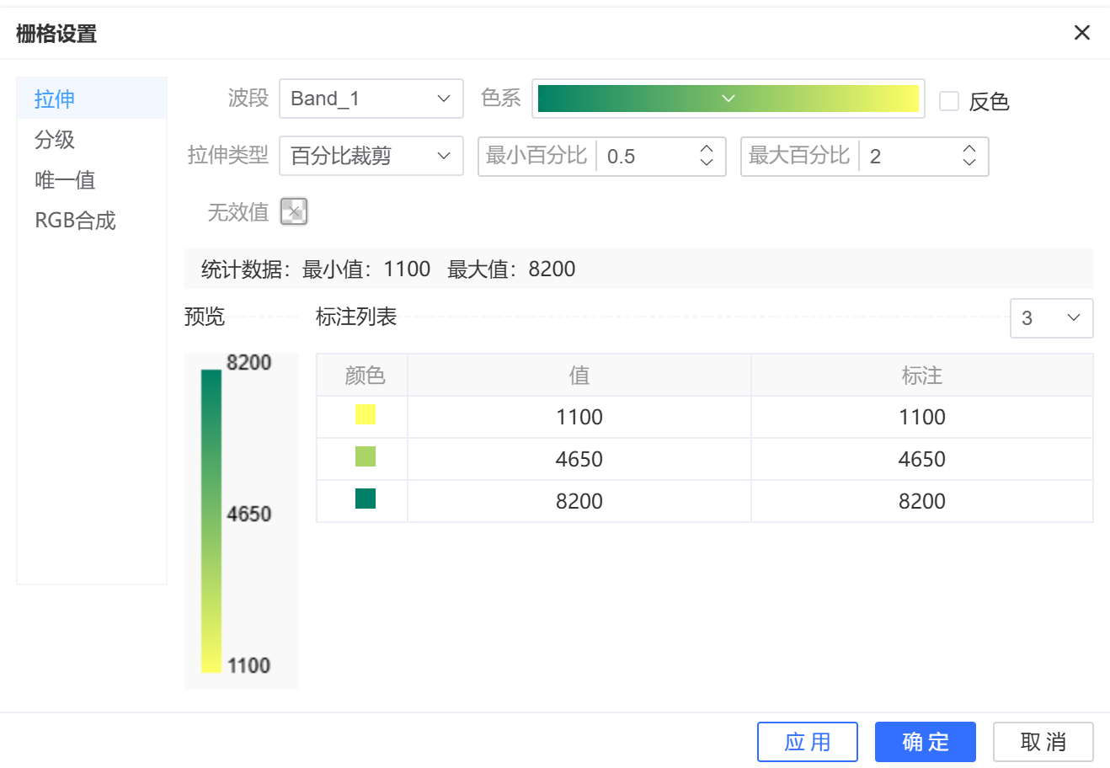
Task: Enable the 反色 checkbox
Action: click(949, 101)
